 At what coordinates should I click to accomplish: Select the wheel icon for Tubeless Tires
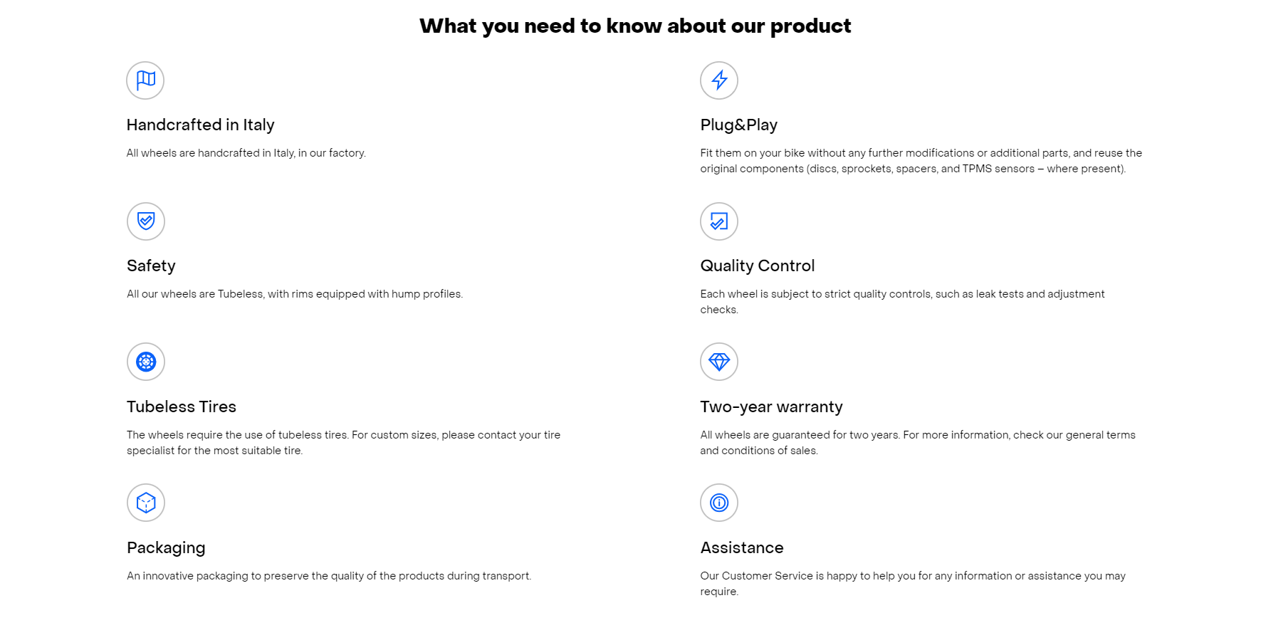[x=146, y=362]
